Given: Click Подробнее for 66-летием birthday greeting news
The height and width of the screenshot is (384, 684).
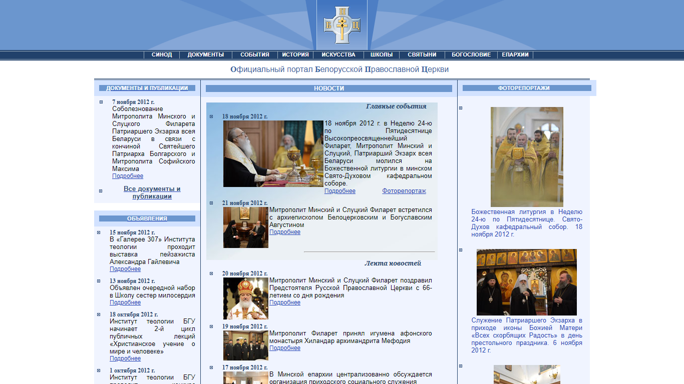Looking at the screenshot, I should (x=285, y=302).
